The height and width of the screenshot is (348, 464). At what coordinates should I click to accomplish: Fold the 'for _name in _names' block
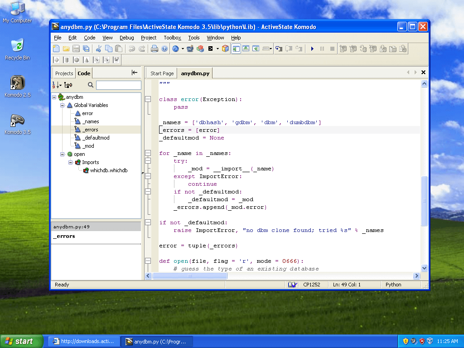pyautogui.click(x=148, y=153)
